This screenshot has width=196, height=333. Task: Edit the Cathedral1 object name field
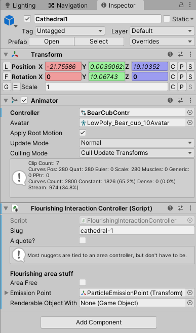pyautogui.click(x=98, y=19)
